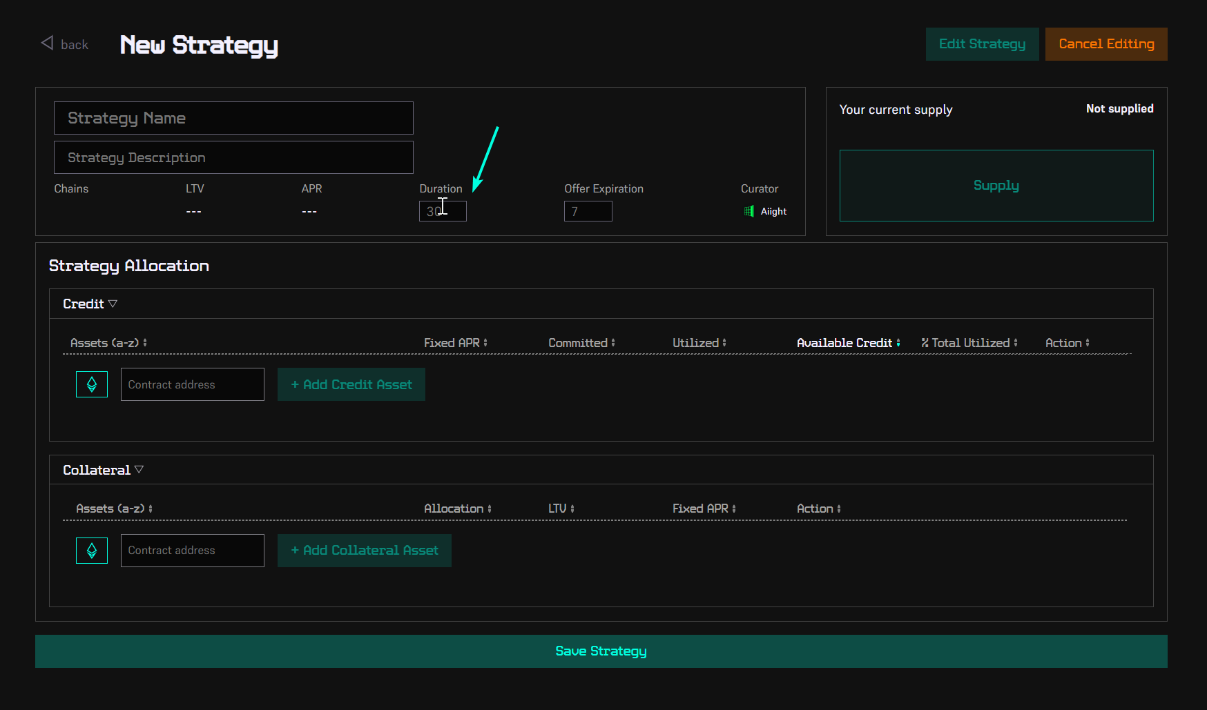Image resolution: width=1207 pixels, height=710 pixels.
Task: Toggle Fixed APR sort order
Action: (486, 342)
